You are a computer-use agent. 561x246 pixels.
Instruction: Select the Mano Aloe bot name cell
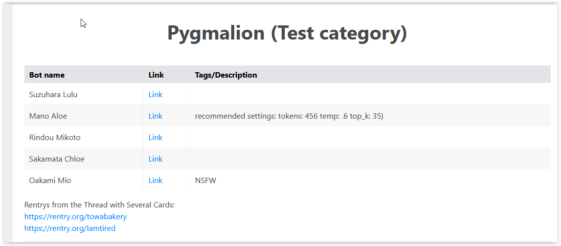tap(48, 116)
